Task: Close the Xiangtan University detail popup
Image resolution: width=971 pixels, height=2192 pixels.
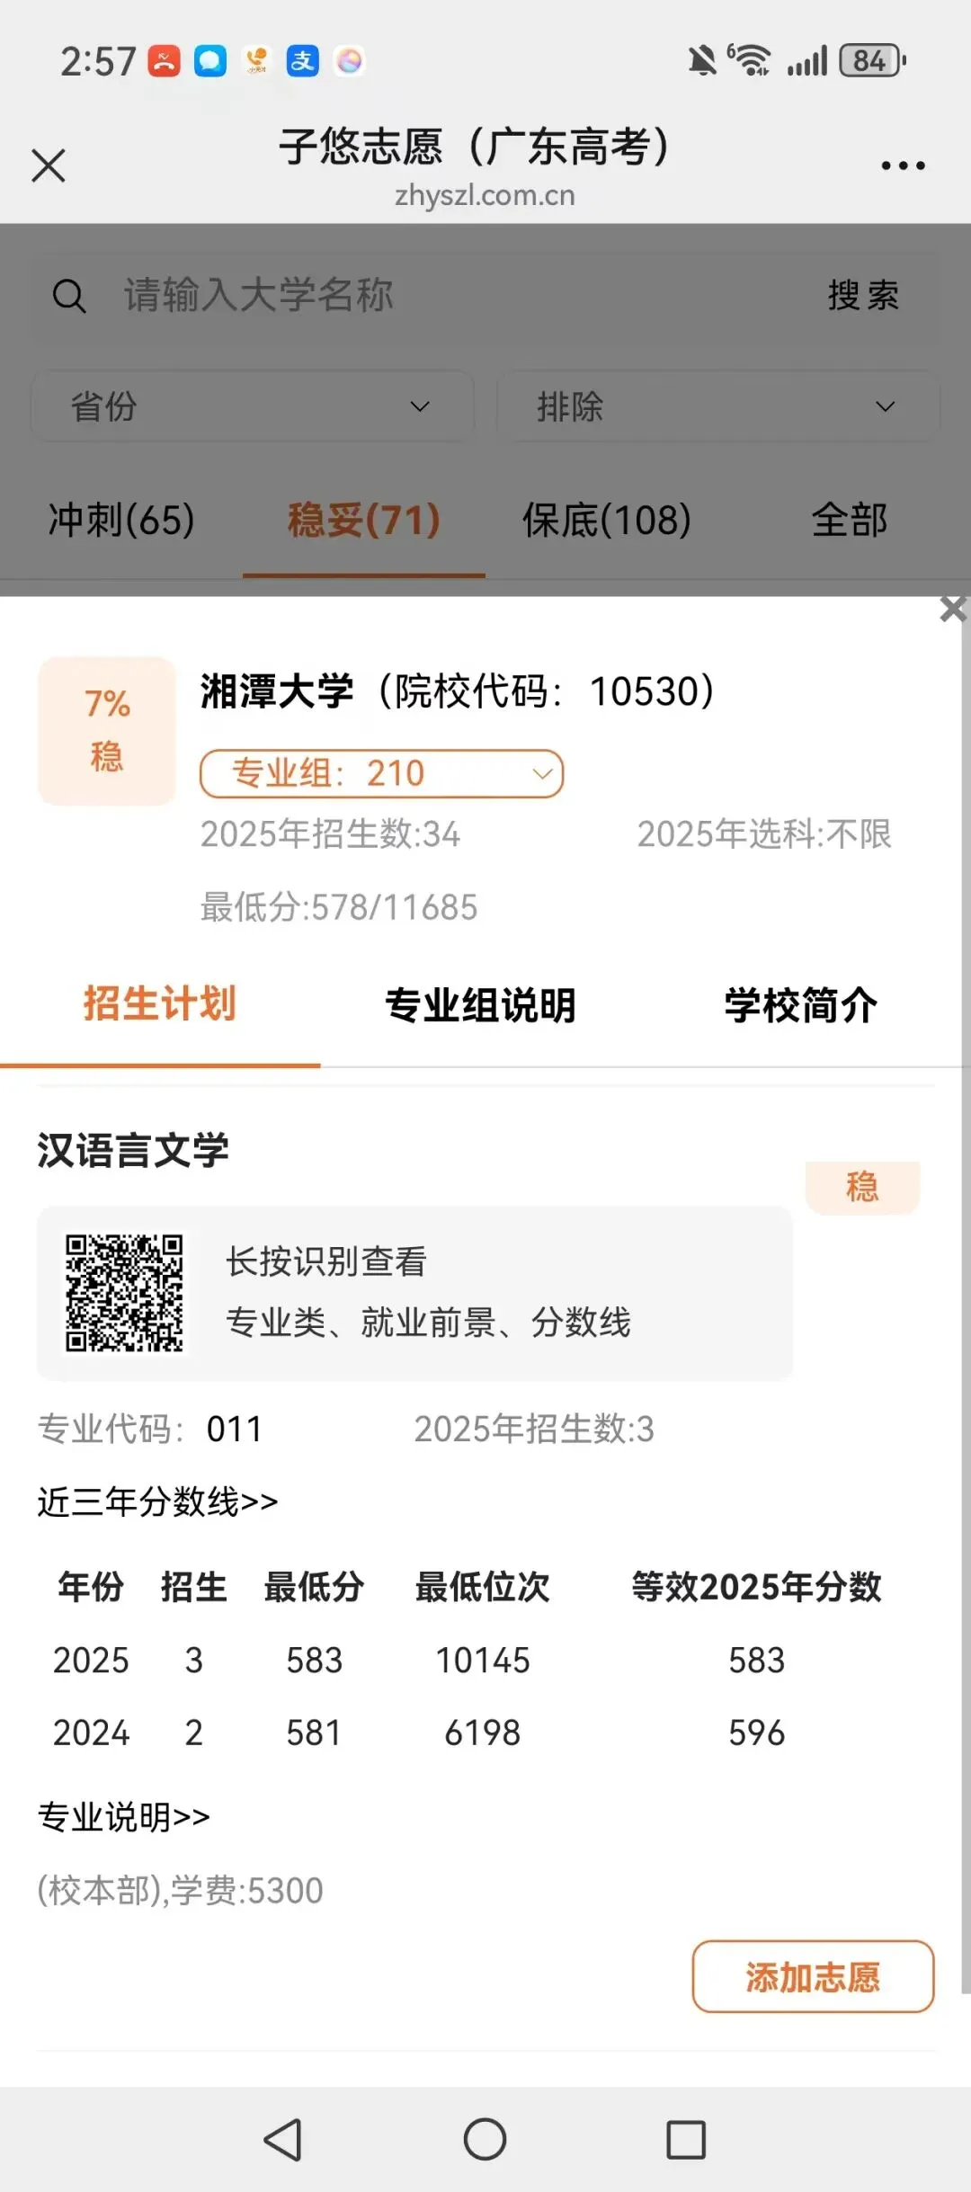Action: tap(953, 609)
